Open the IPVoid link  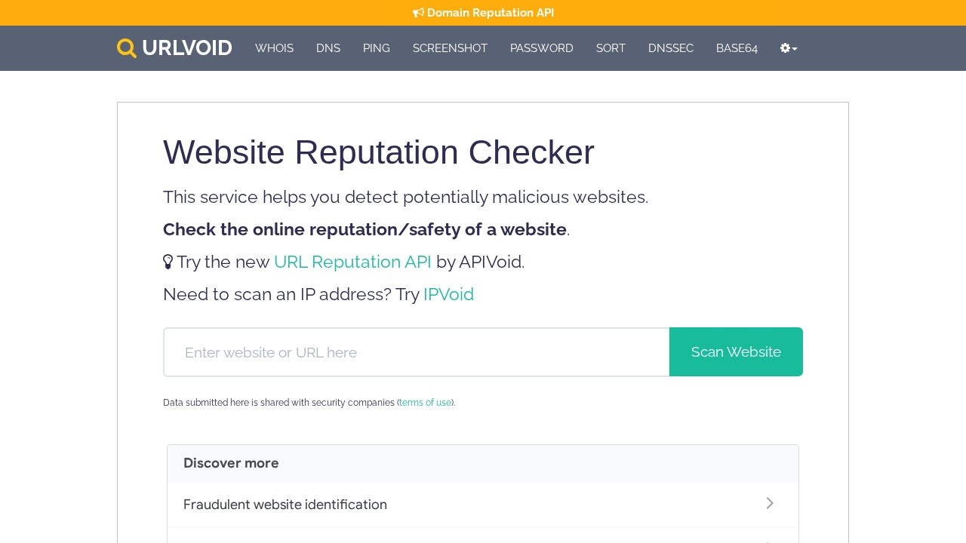tap(448, 294)
